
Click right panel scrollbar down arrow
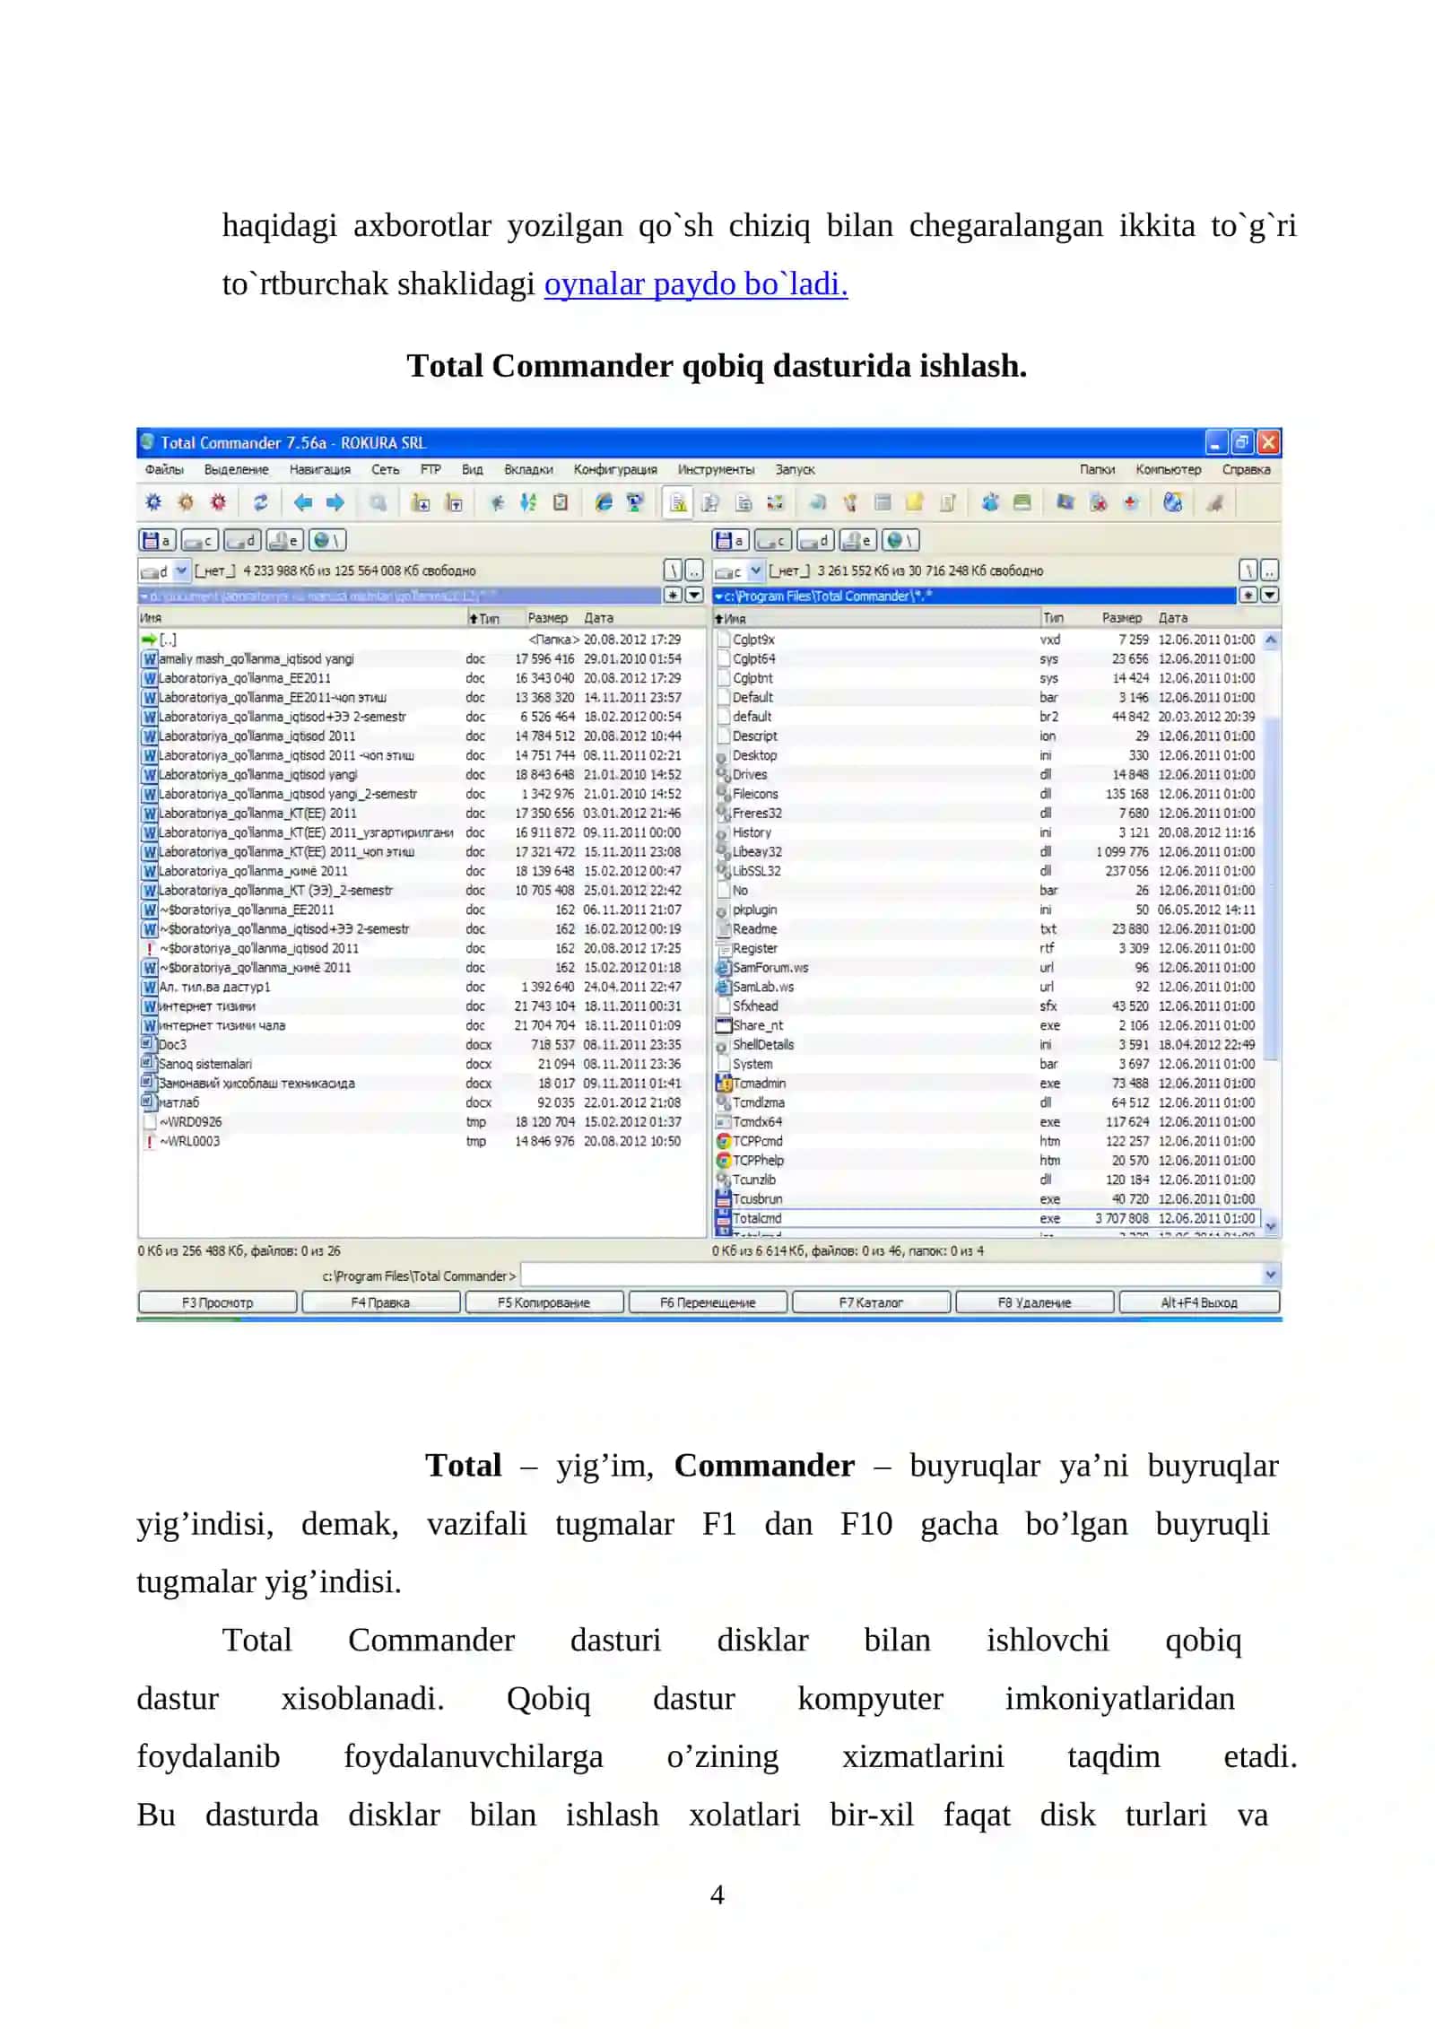pos(1270,1224)
